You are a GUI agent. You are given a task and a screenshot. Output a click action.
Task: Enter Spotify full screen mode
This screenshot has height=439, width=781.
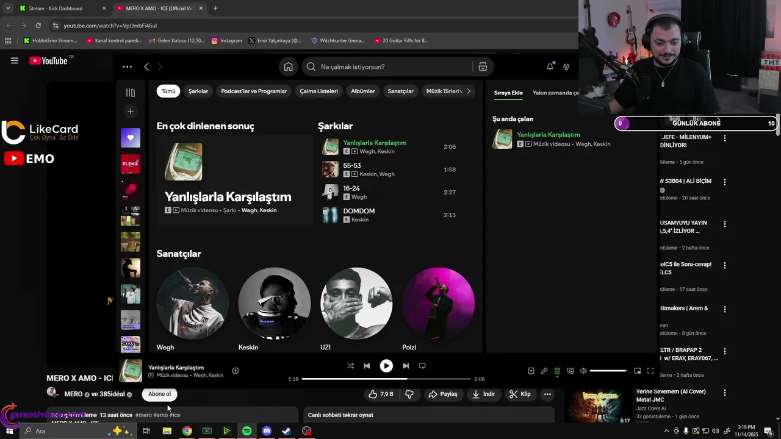650,371
